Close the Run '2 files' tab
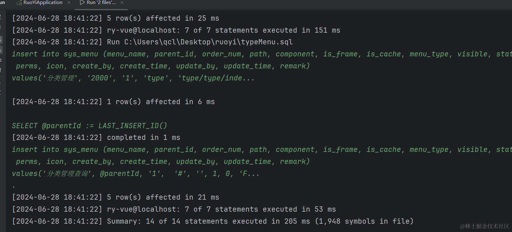The width and height of the screenshot is (512, 232). (122, 3)
